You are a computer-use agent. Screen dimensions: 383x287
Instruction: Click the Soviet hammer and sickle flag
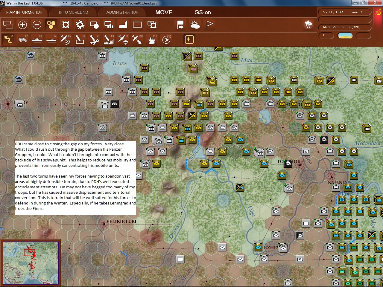378,13
